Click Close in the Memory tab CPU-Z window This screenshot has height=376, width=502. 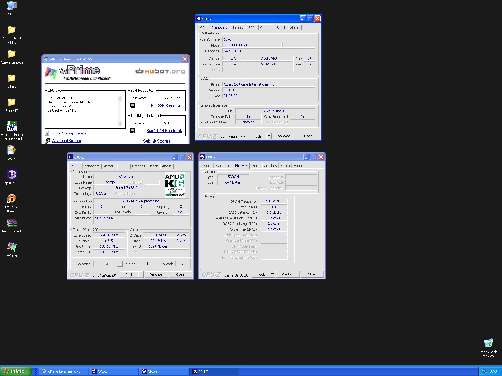click(312, 274)
